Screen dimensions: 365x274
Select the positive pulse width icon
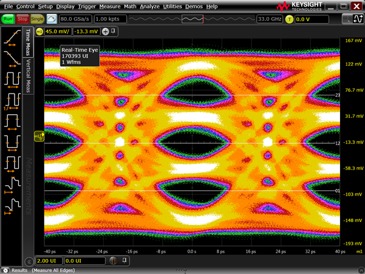tap(12, 121)
